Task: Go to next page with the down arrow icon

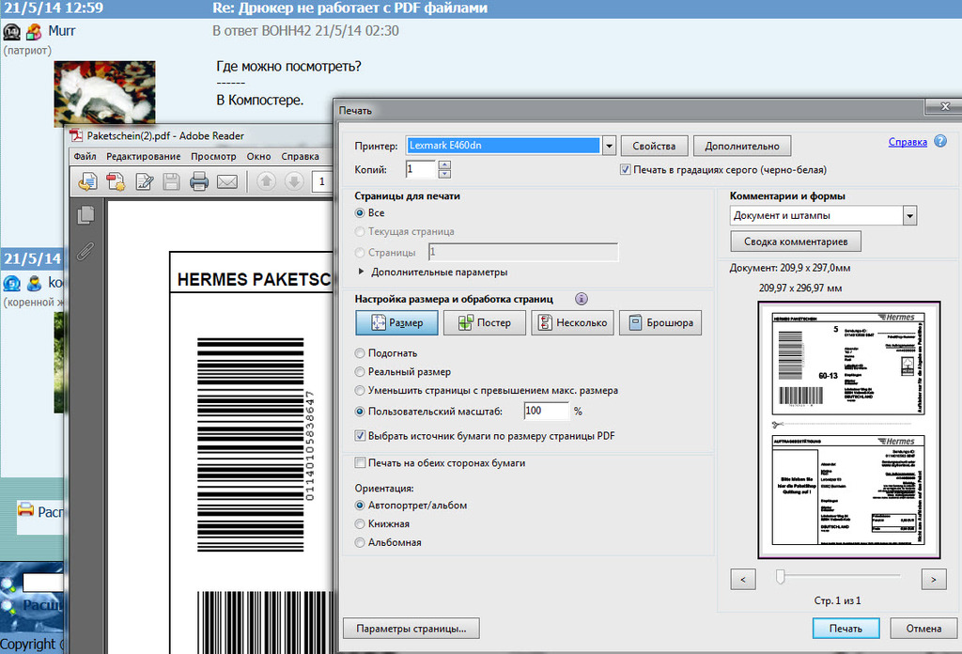Action: click(x=294, y=181)
